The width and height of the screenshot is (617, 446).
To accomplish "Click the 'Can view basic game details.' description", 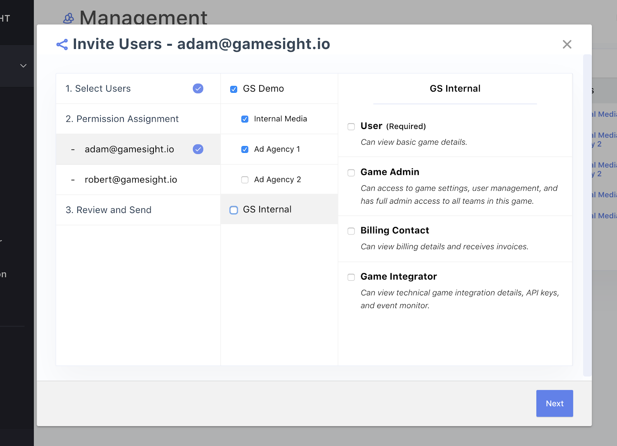I will click(414, 142).
